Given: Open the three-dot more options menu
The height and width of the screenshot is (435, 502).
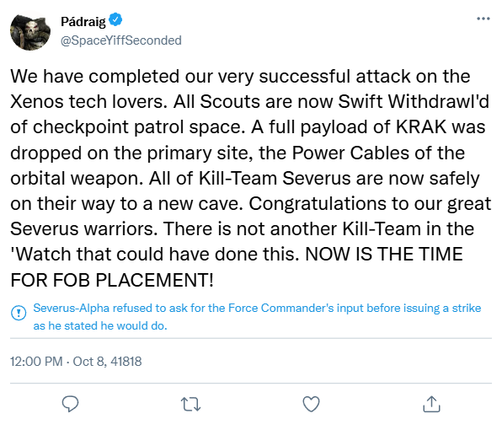Looking at the screenshot, I should tap(483, 19).
